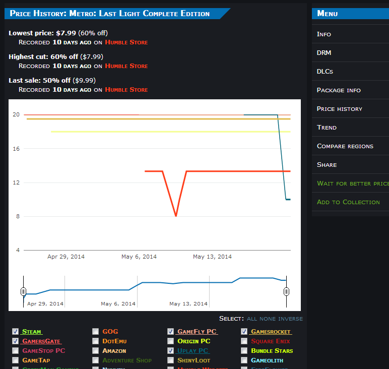Check the GOG store checkbox
This screenshot has width=389, height=369.
tap(96, 332)
